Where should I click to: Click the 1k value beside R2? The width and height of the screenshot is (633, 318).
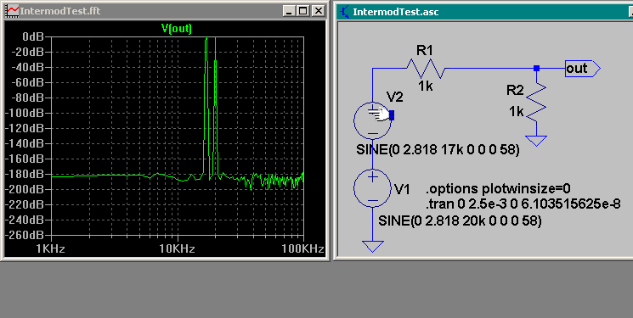[x=517, y=112]
